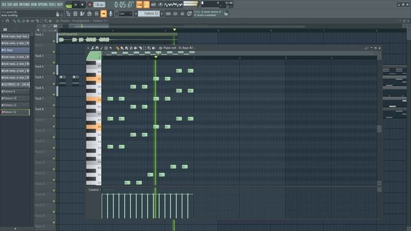Mute Track 7 with its green dot
The image size is (411, 231).
click(54, 105)
